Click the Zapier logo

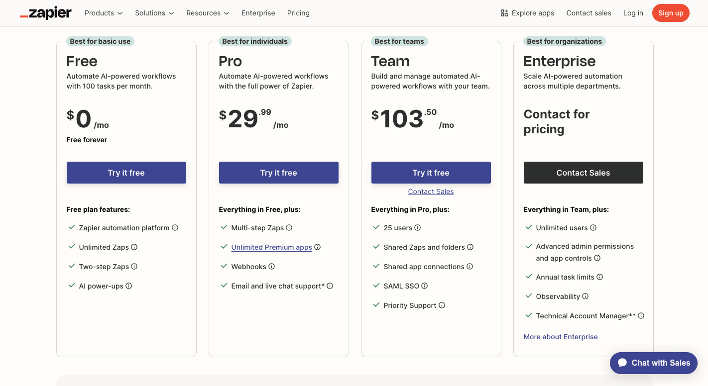tap(45, 13)
